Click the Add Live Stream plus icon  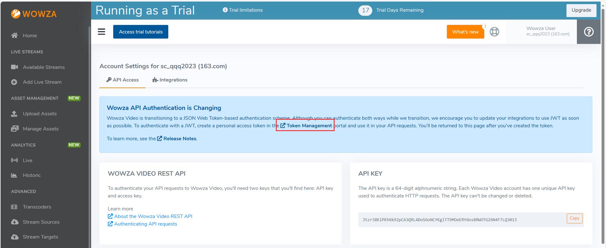14,82
